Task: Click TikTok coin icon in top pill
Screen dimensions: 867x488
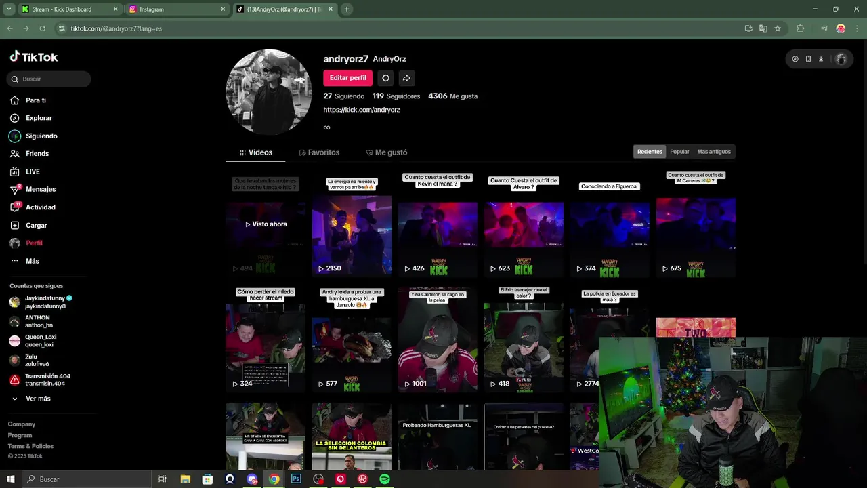Action: pyautogui.click(x=795, y=59)
